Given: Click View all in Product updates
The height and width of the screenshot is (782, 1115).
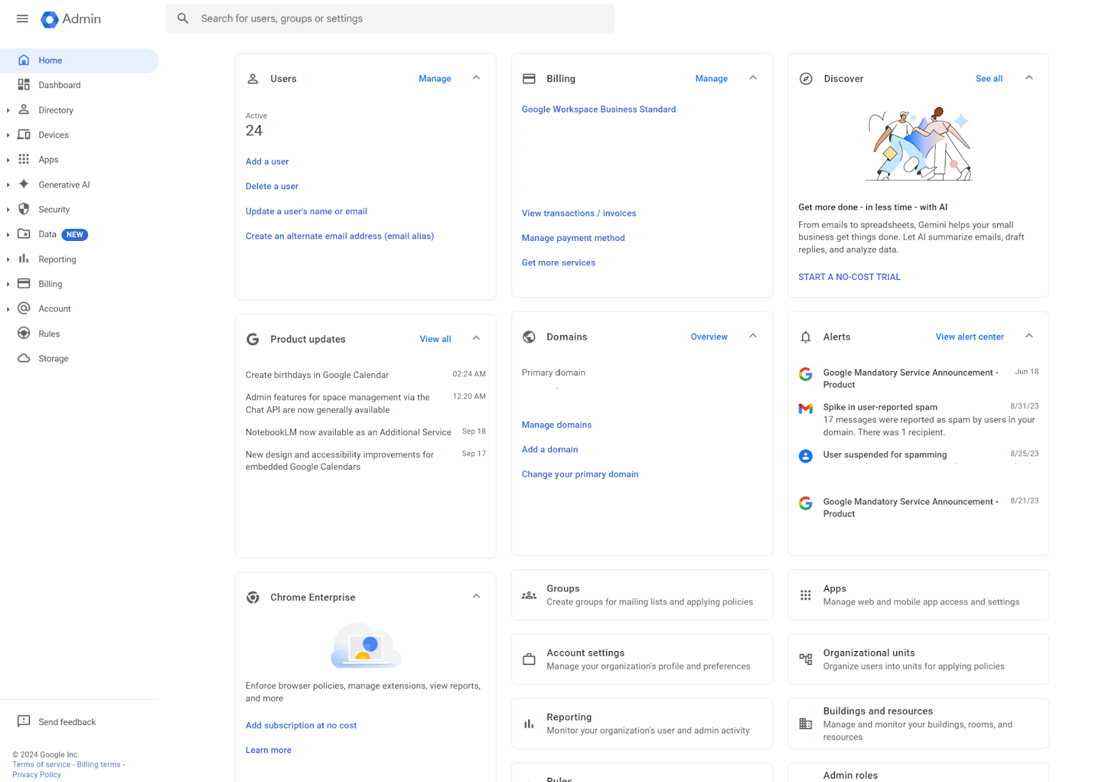Looking at the screenshot, I should tap(436, 339).
